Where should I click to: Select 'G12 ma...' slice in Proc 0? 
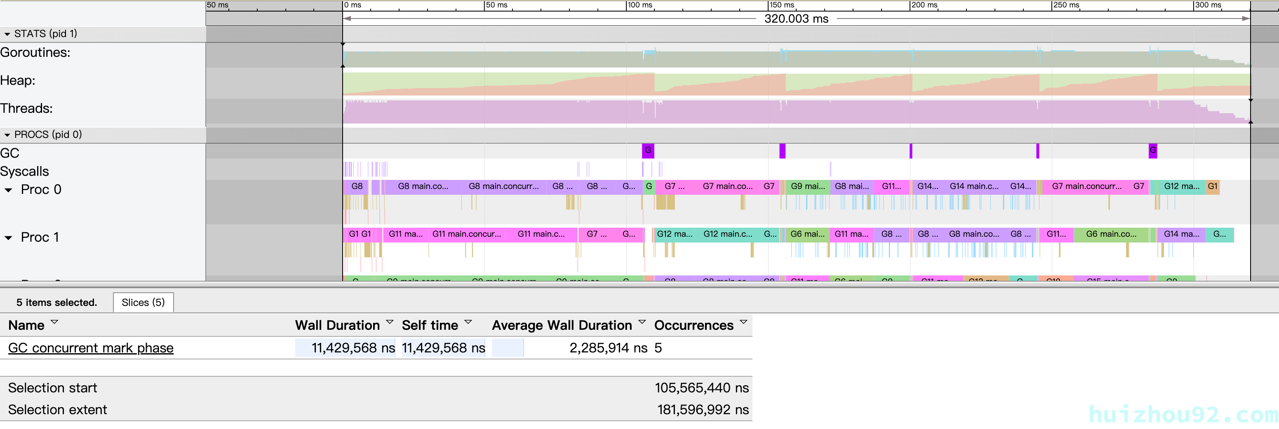[x=1181, y=187]
